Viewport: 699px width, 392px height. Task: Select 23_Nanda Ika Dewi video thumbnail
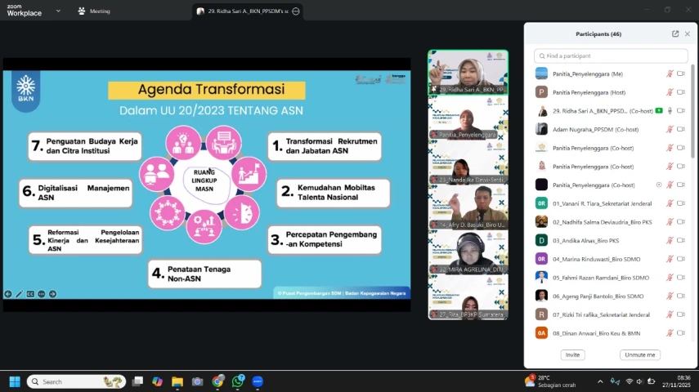pyautogui.click(x=468, y=163)
